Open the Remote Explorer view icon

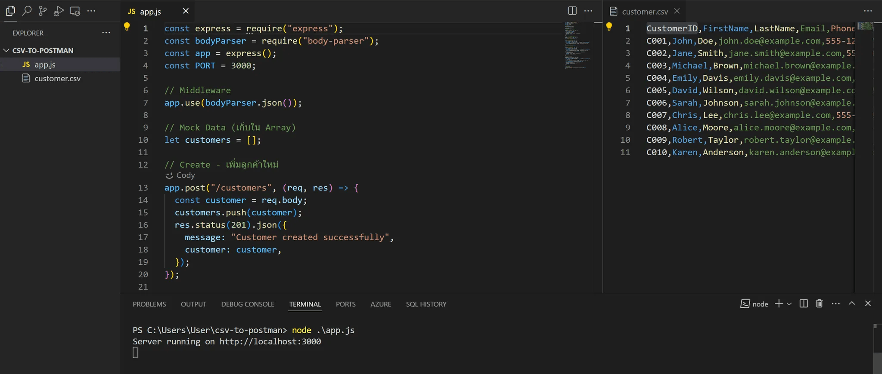point(75,11)
